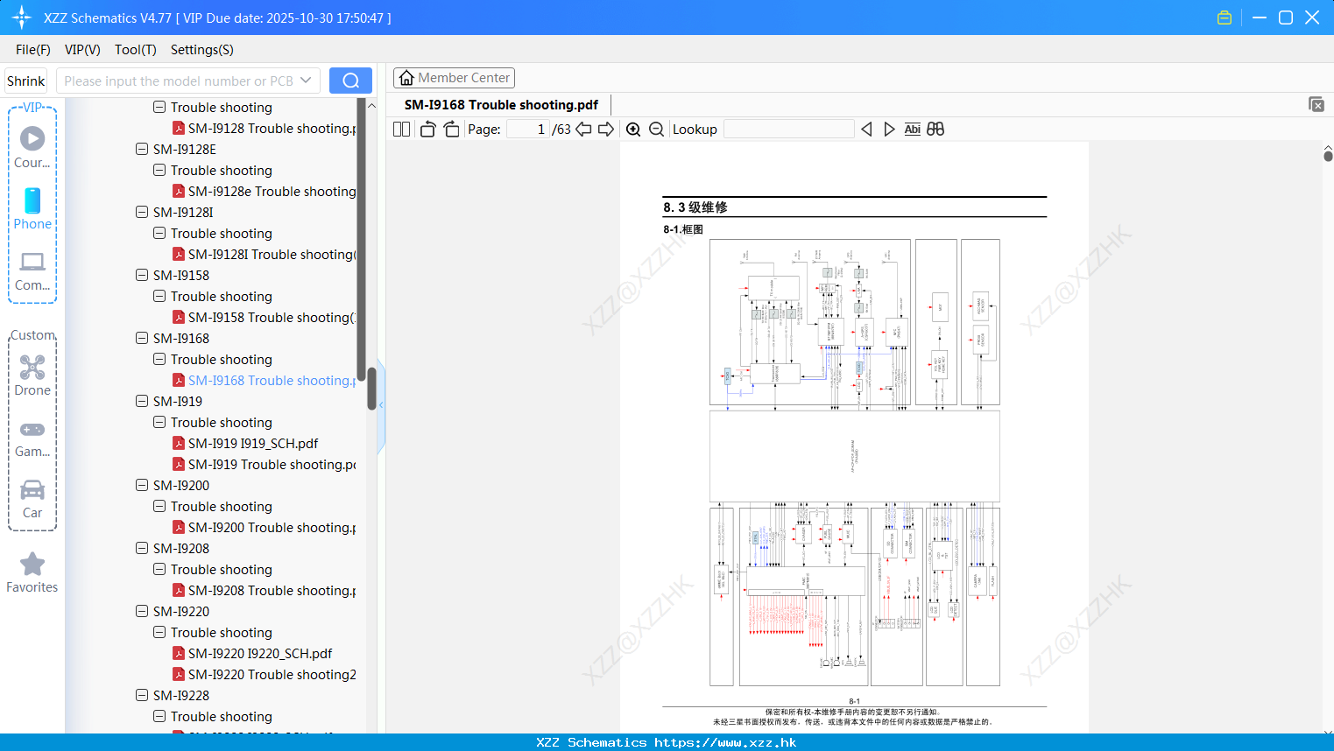The width and height of the screenshot is (1334, 751).
Task: Open Tool(T) menu
Action: click(x=136, y=50)
